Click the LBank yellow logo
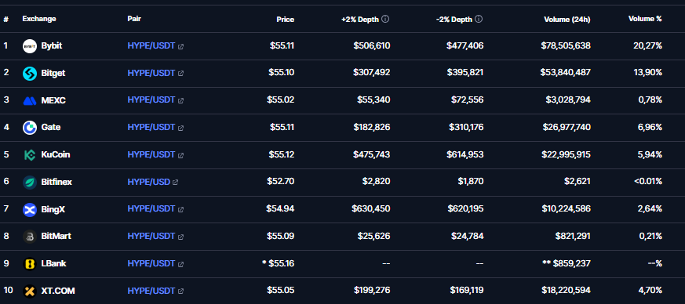 pos(30,264)
